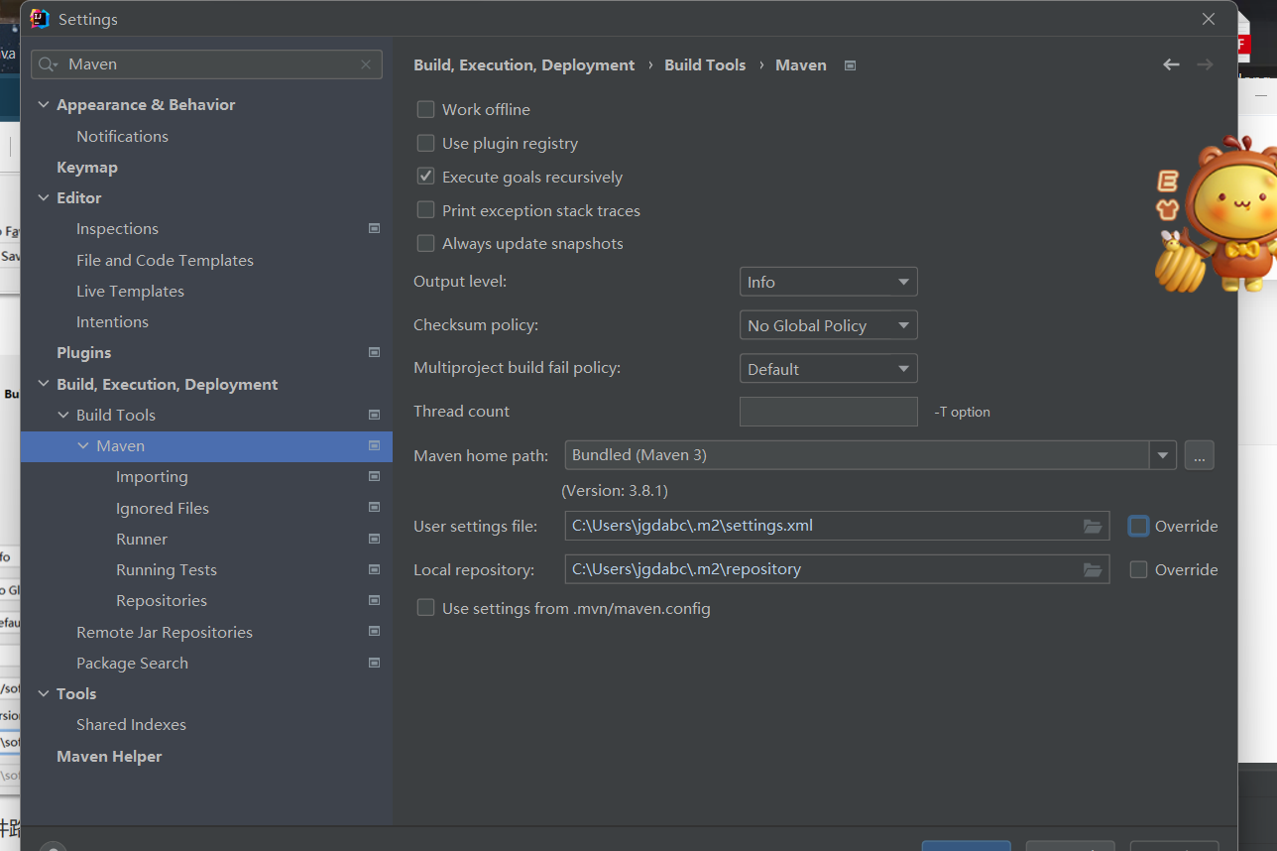Click the project-level icon on Running Tests row
1277x851 pixels.
[374, 569]
